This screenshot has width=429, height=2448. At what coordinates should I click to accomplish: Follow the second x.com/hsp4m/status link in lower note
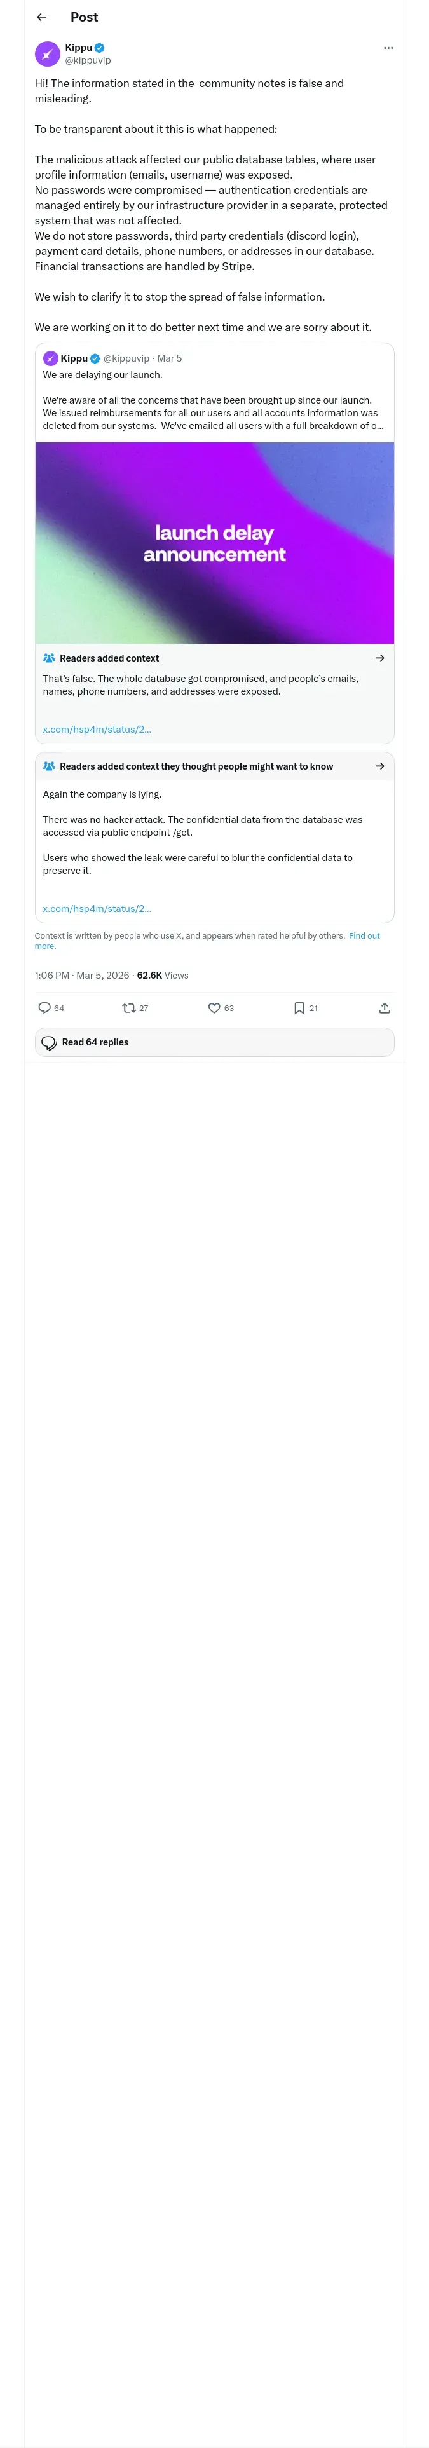(x=97, y=909)
